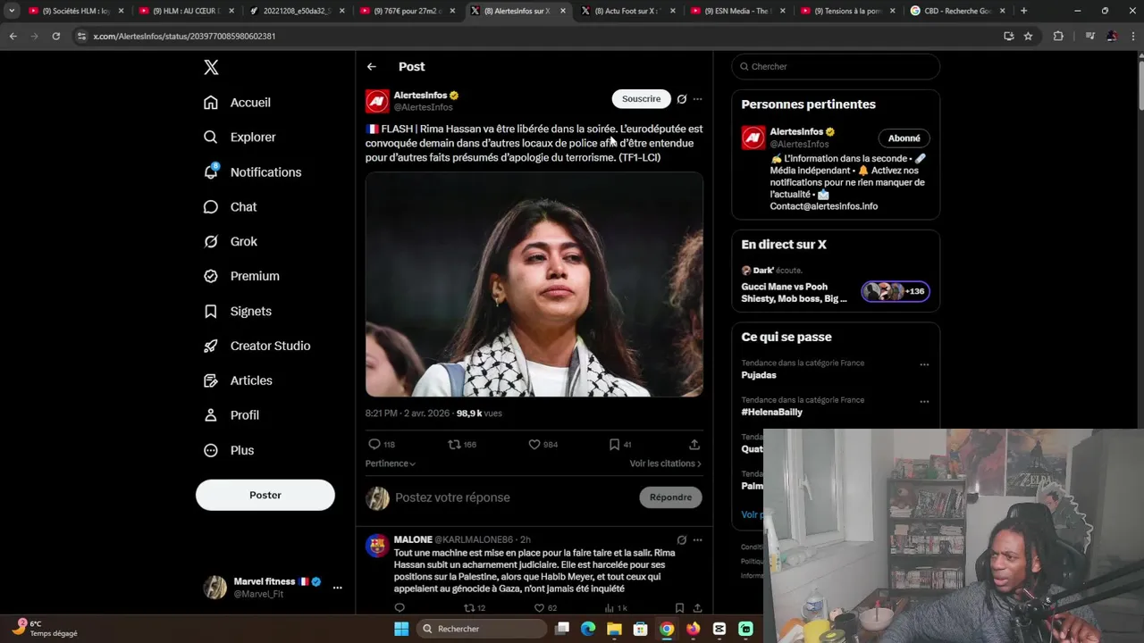Viewport: 1144px width, 643px height.
Task: Go to Accueil in the sidebar
Action: pos(238,103)
